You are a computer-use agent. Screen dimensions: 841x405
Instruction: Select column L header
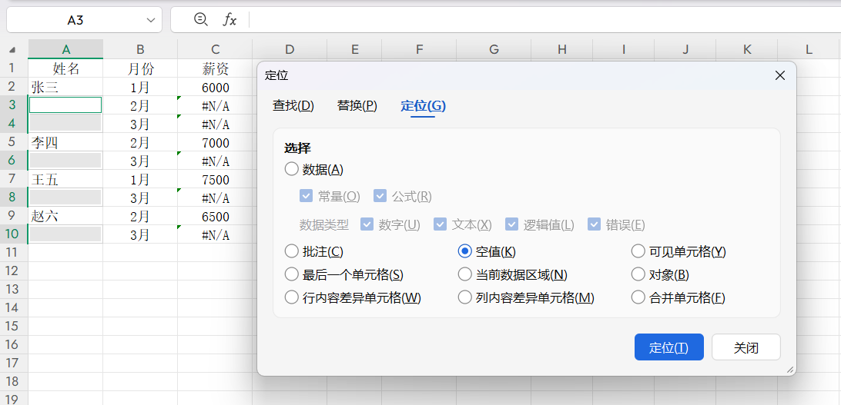pos(809,50)
